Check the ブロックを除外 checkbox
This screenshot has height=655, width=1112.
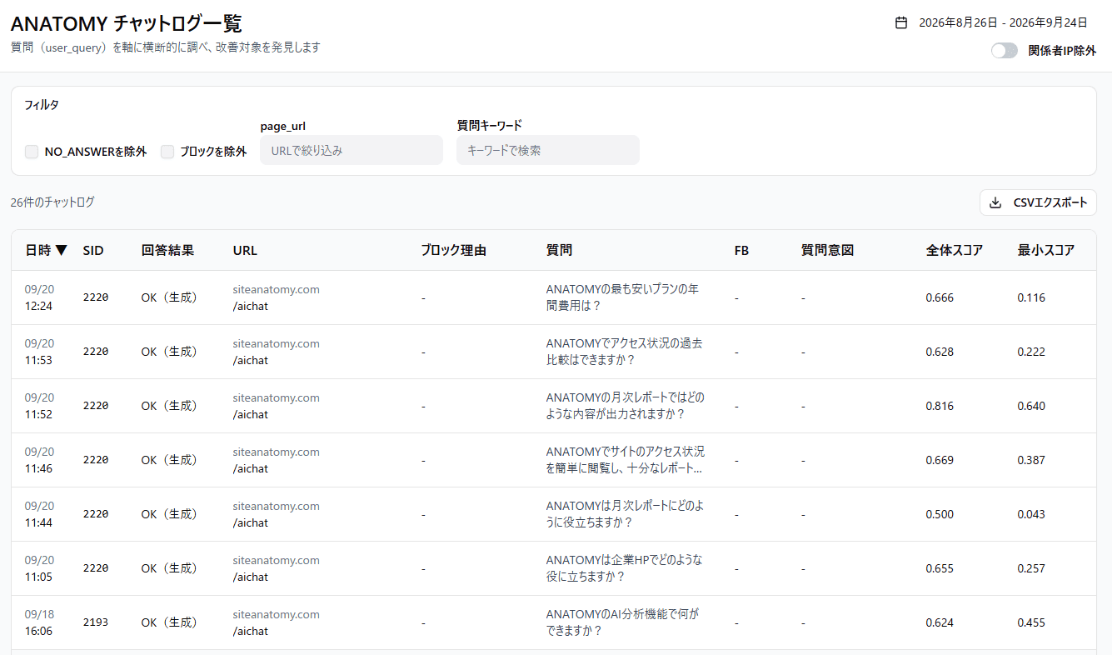click(167, 152)
